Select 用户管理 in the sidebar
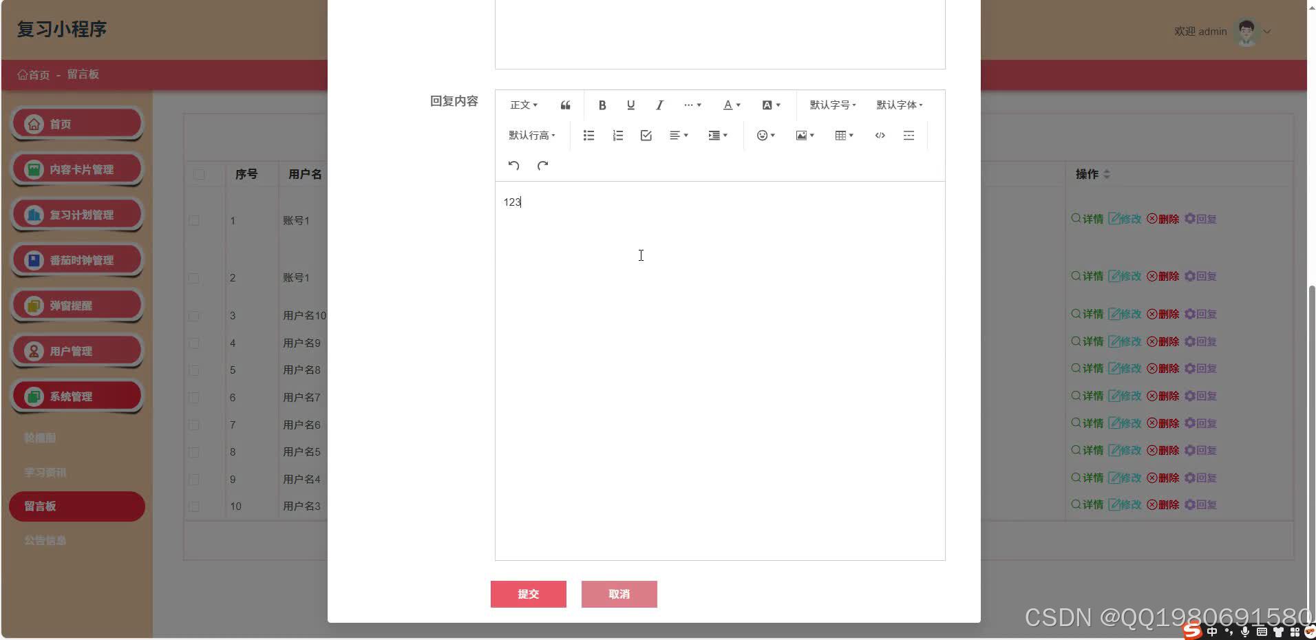 pyautogui.click(x=76, y=350)
